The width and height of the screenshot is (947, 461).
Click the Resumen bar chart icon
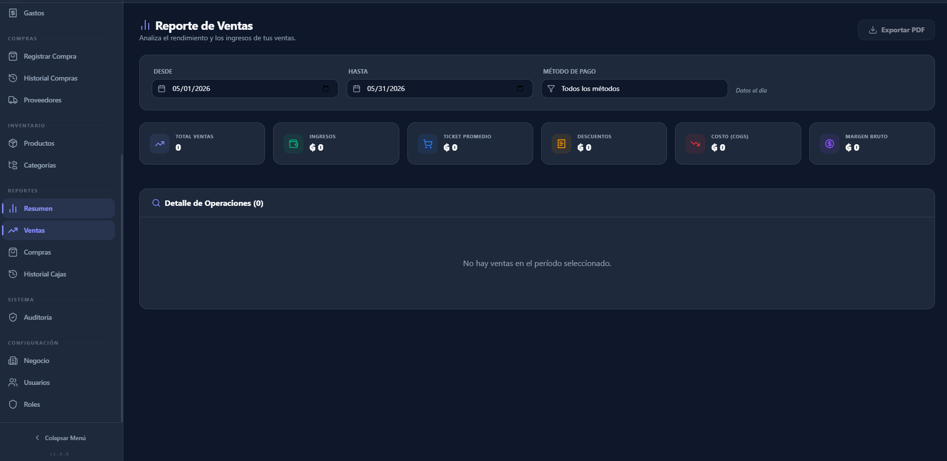pos(13,208)
